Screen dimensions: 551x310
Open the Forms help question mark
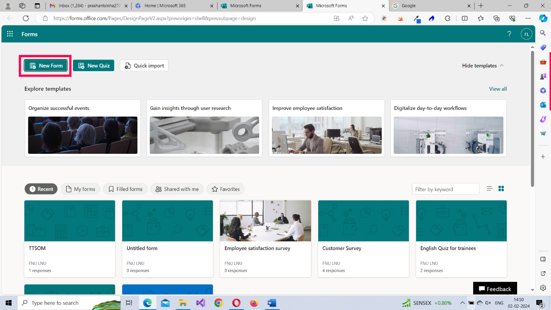pos(509,34)
